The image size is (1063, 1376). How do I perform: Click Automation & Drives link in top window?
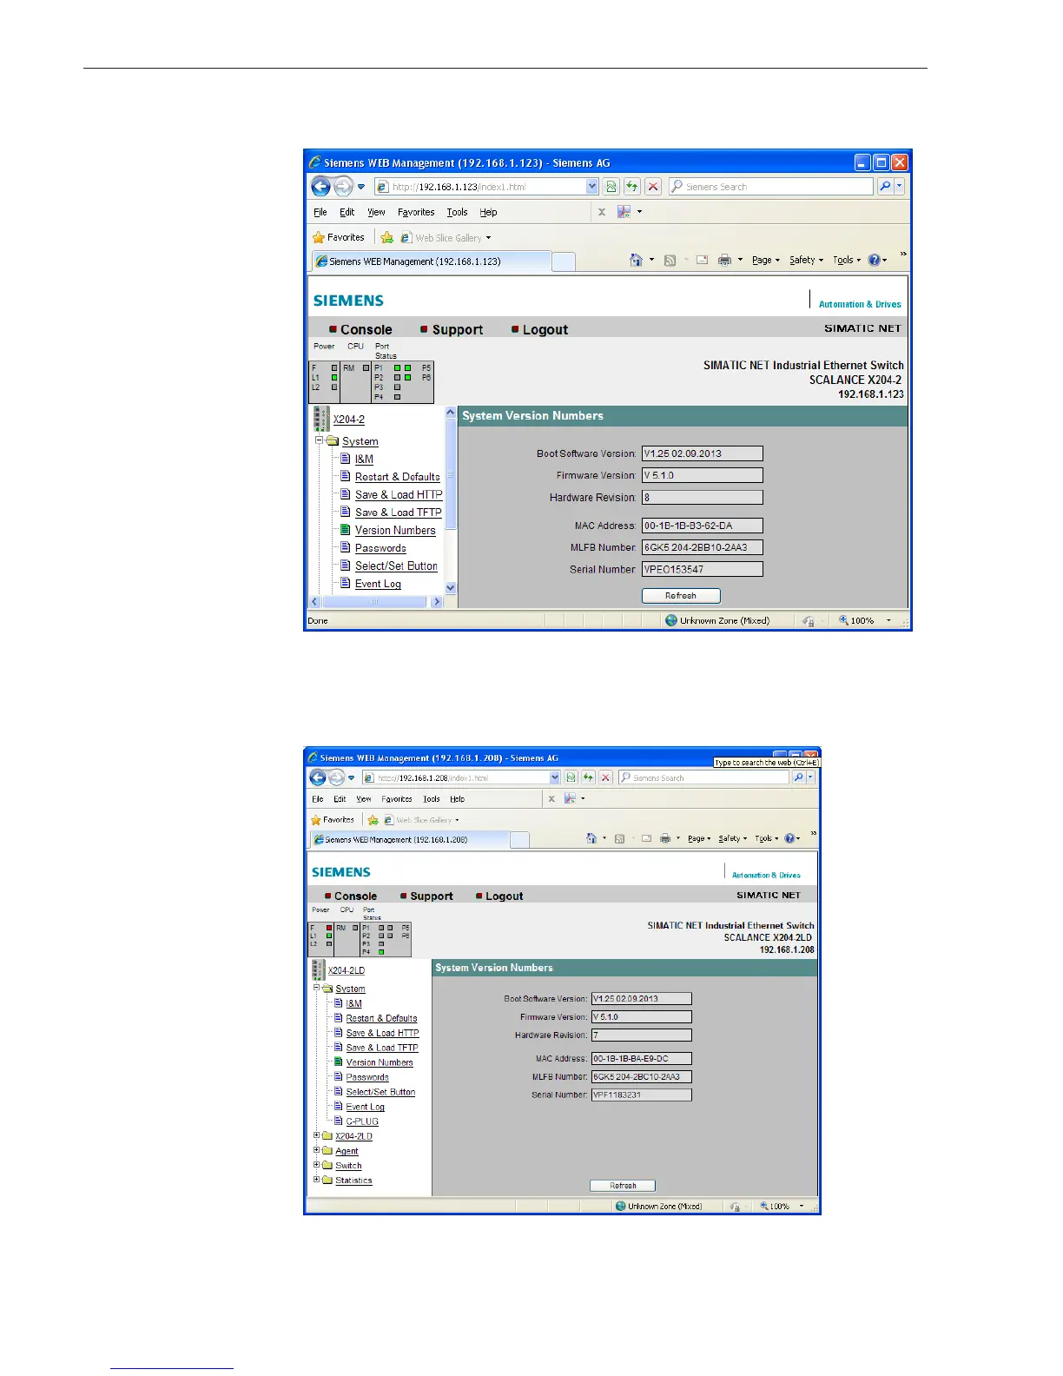click(x=860, y=304)
